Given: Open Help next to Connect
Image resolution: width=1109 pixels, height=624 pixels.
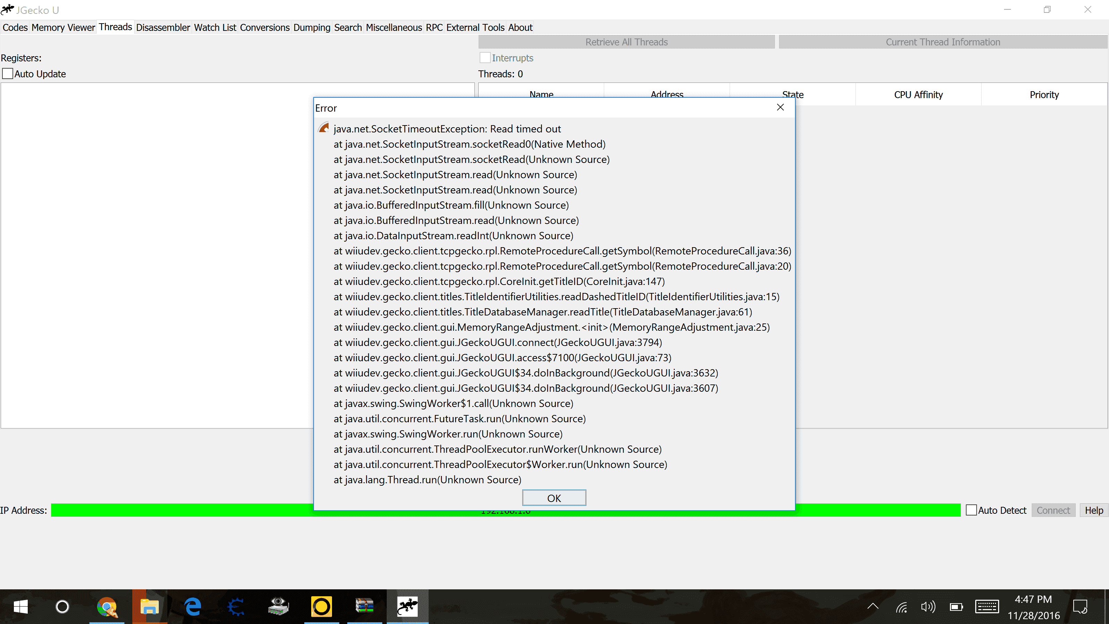Looking at the screenshot, I should coord(1093,510).
